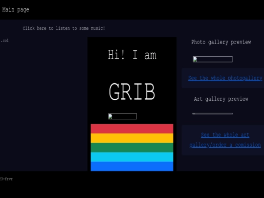Open the Main page nav link

tap(16, 10)
